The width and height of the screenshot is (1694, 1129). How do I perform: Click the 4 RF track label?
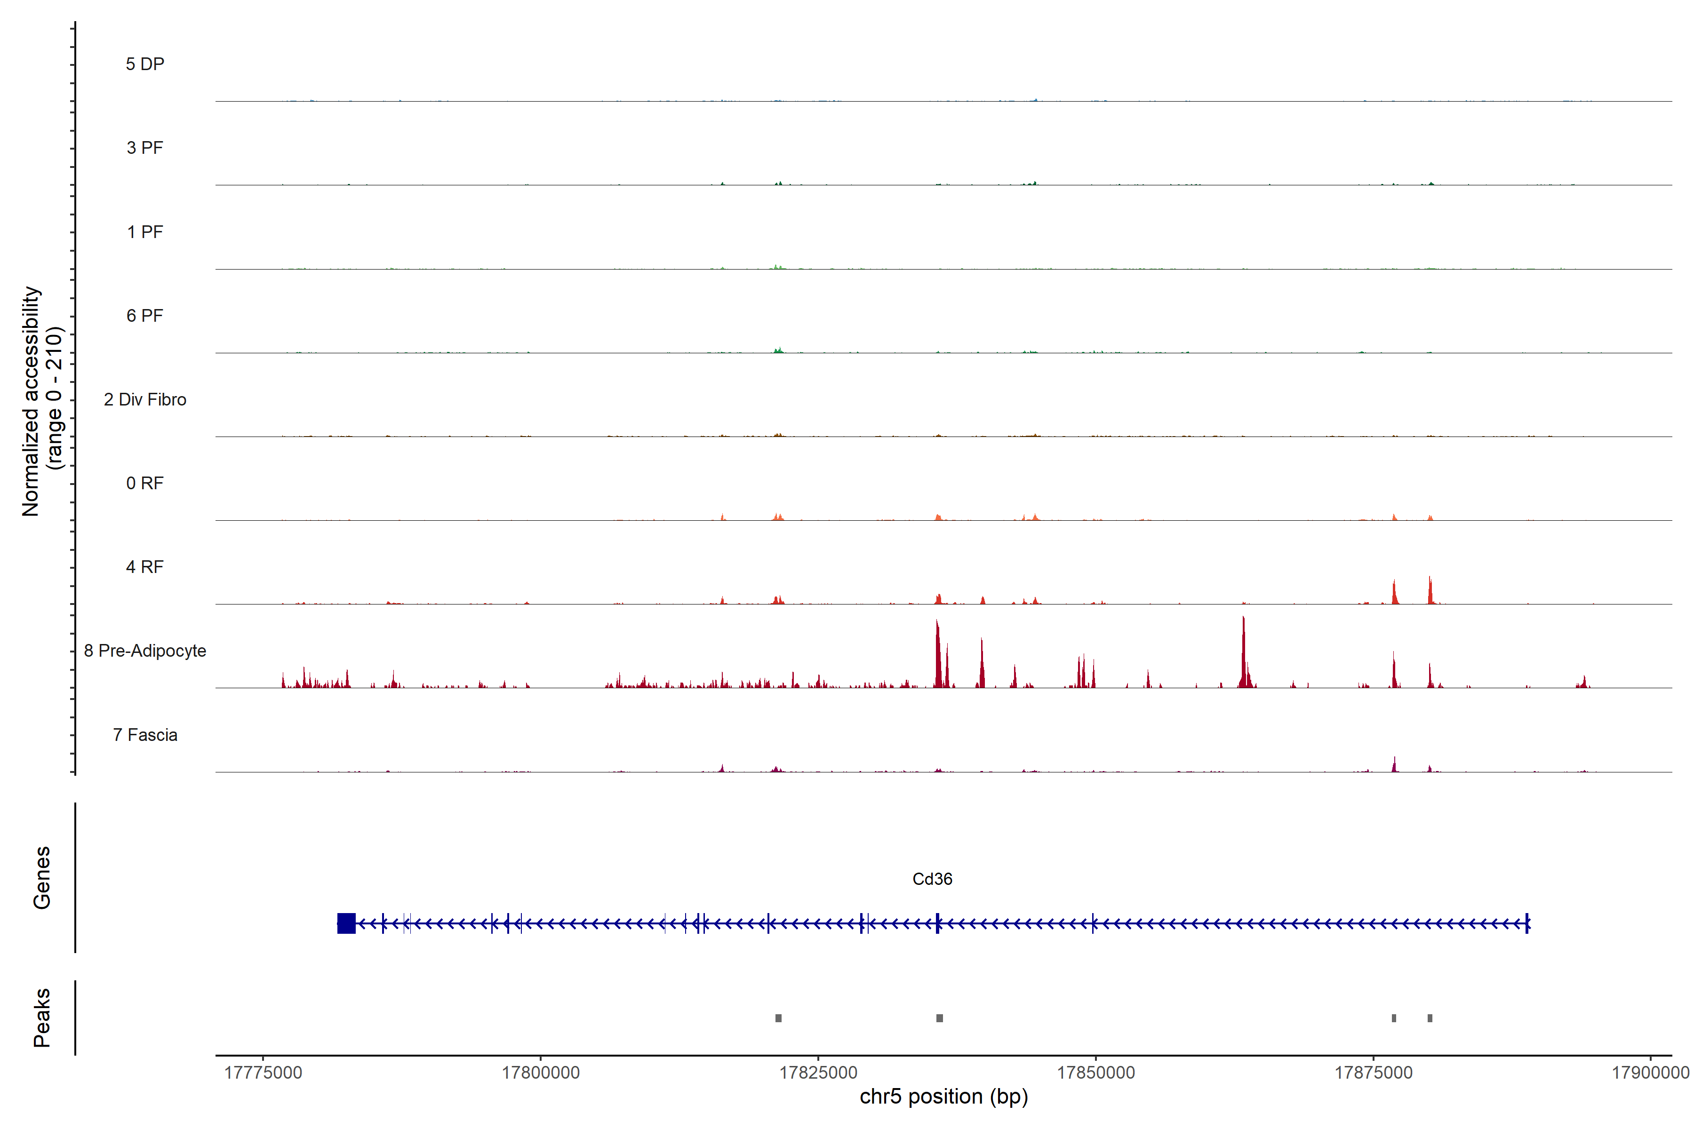(145, 567)
